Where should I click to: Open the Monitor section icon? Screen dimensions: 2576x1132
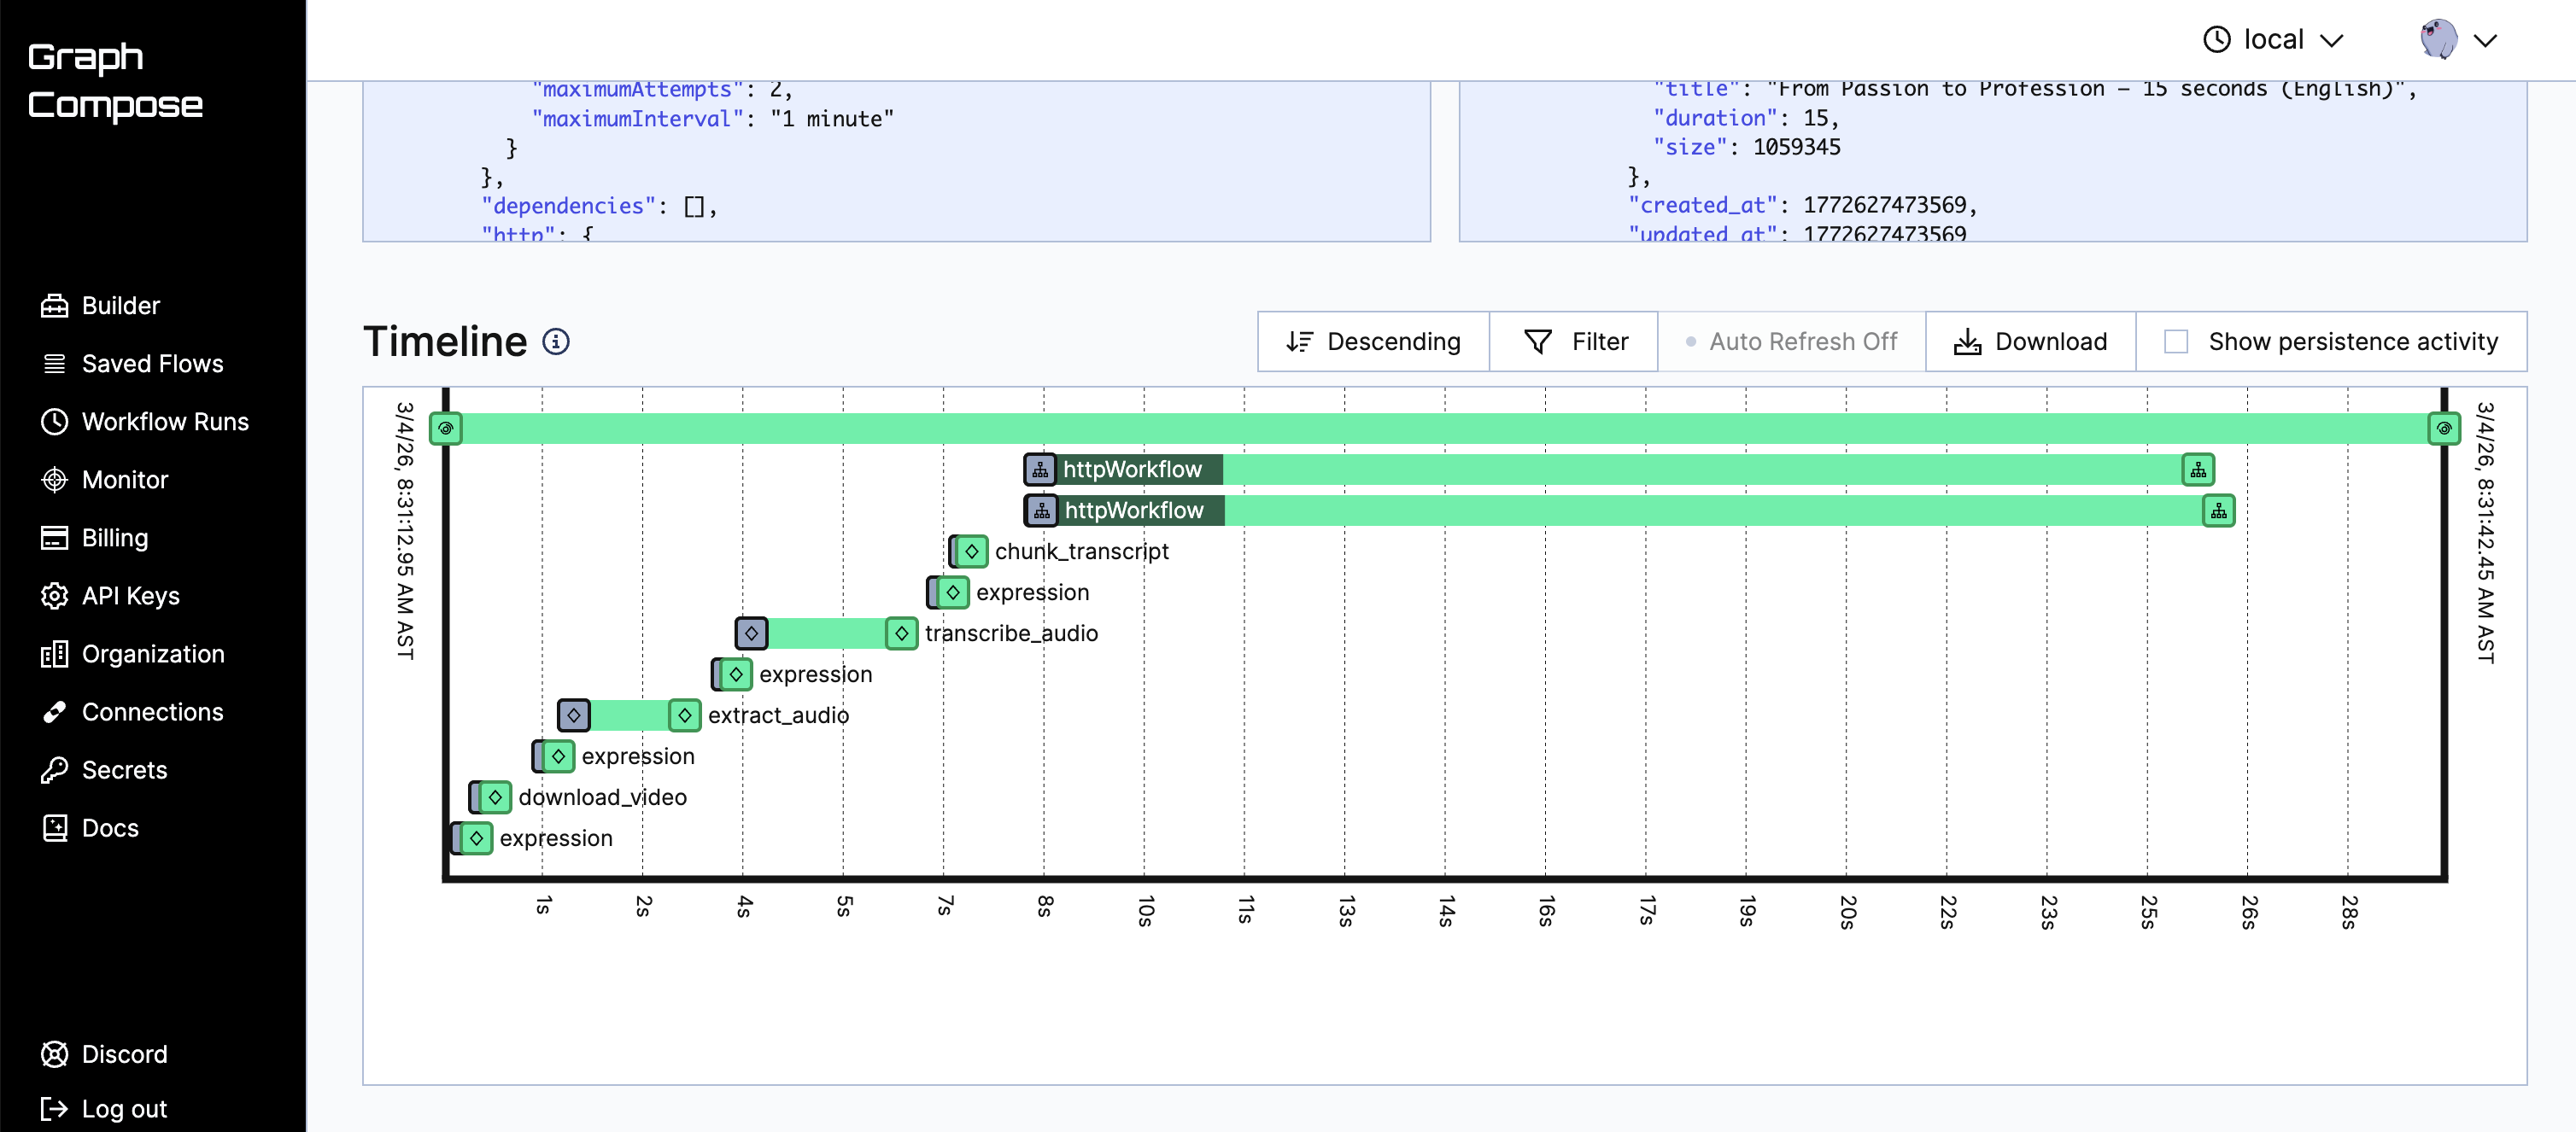(x=54, y=480)
